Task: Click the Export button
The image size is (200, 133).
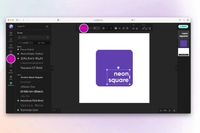Action: pos(183,26)
